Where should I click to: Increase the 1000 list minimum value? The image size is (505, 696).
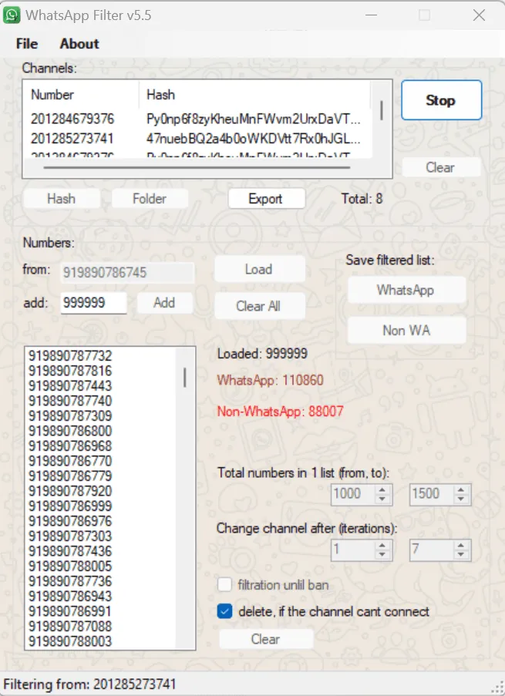pyautogui.click(x=383, y=489)
